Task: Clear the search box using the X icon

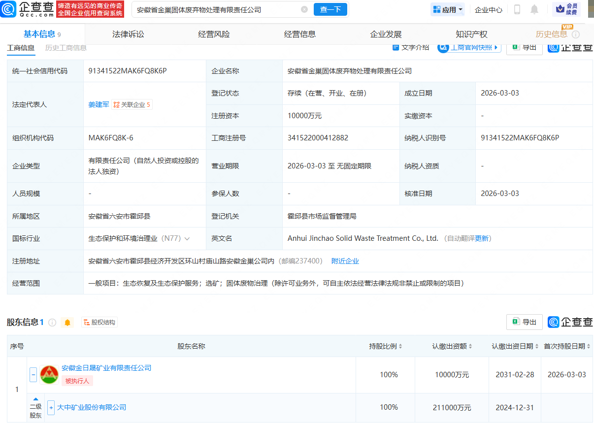Action: tap(304, 9)
